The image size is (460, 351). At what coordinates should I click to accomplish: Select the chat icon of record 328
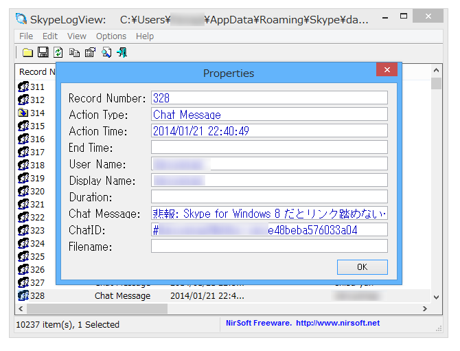click(x=23, y=295)
